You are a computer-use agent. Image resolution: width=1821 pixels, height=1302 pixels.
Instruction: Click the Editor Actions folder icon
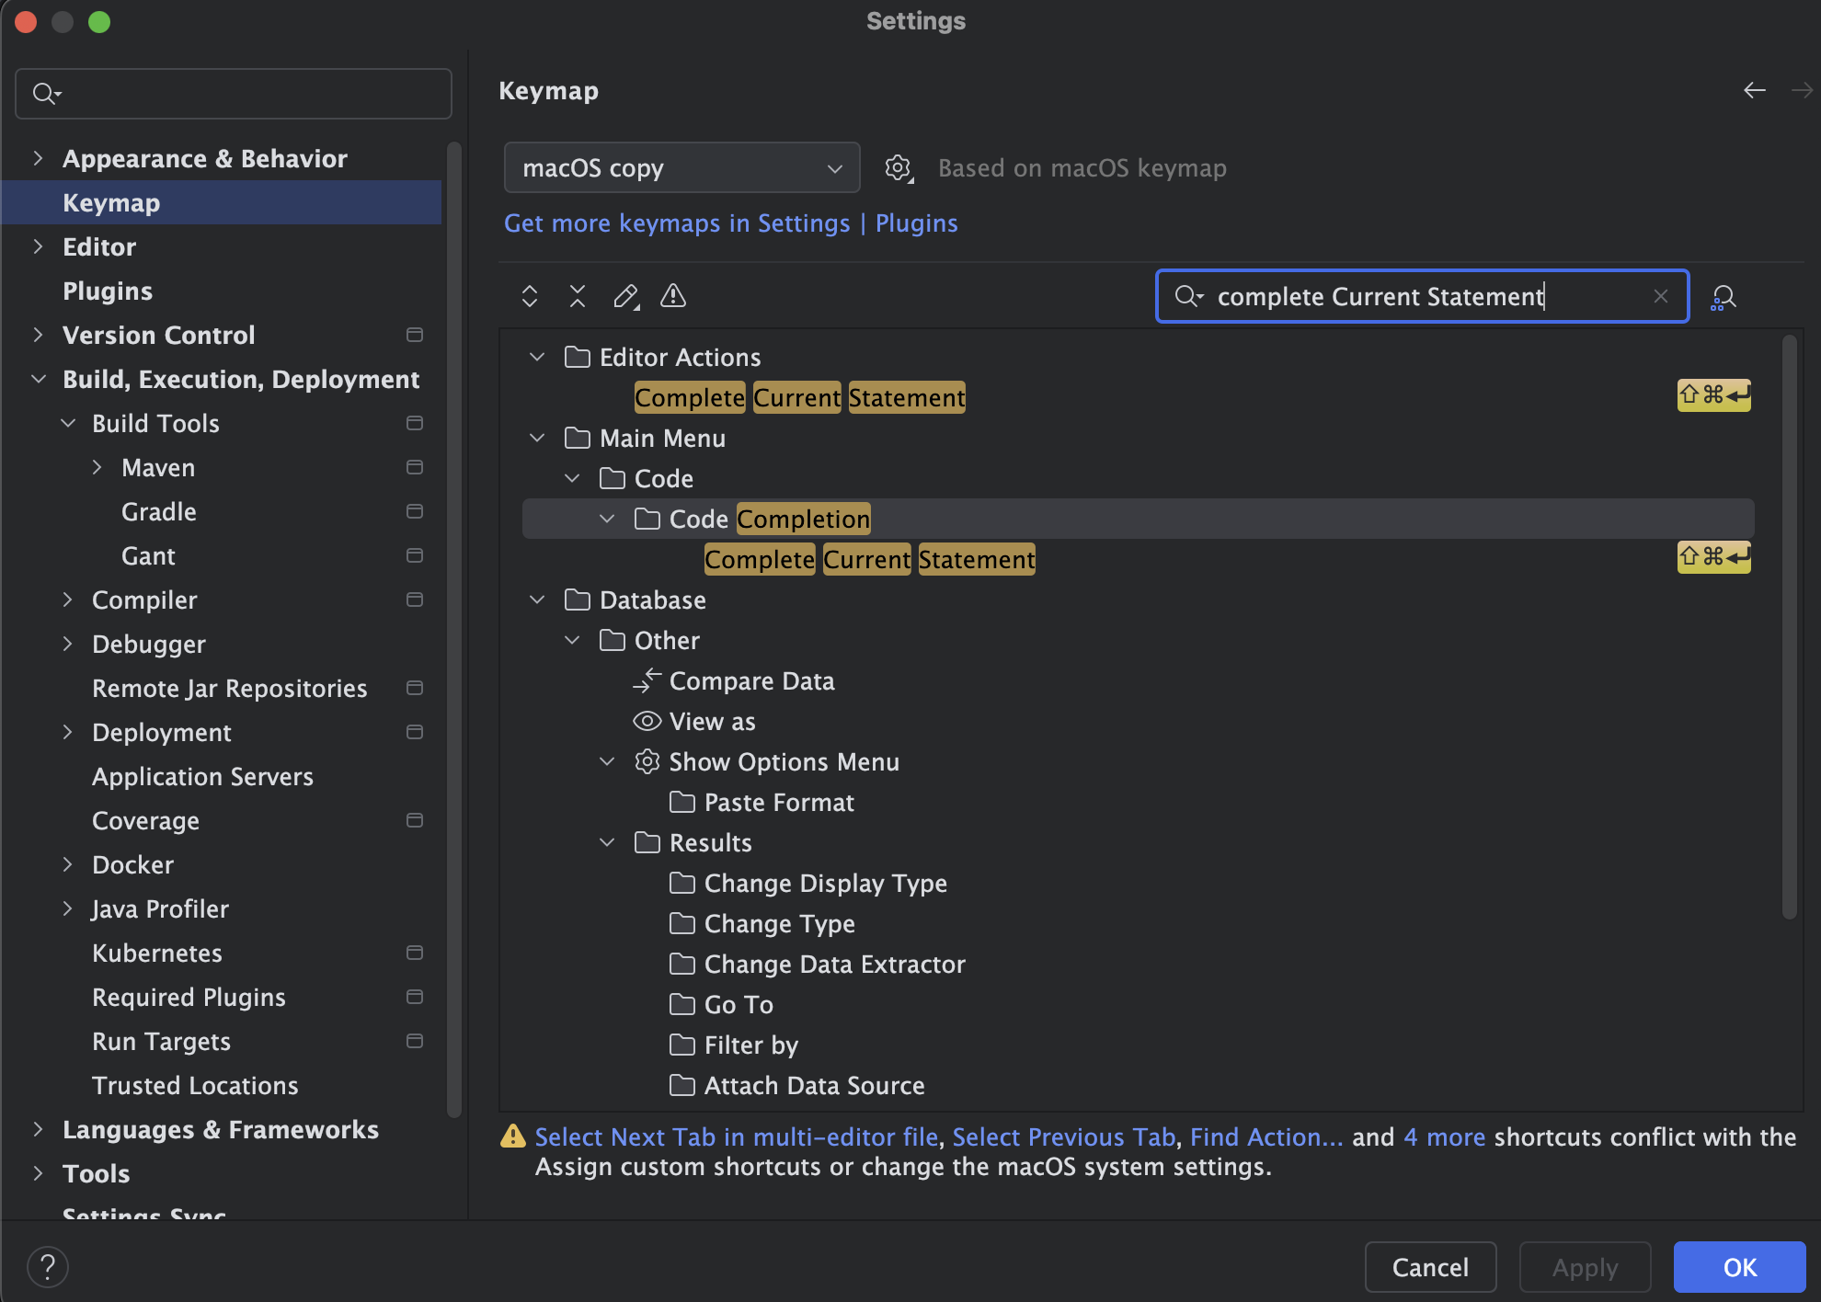point(578,357)
